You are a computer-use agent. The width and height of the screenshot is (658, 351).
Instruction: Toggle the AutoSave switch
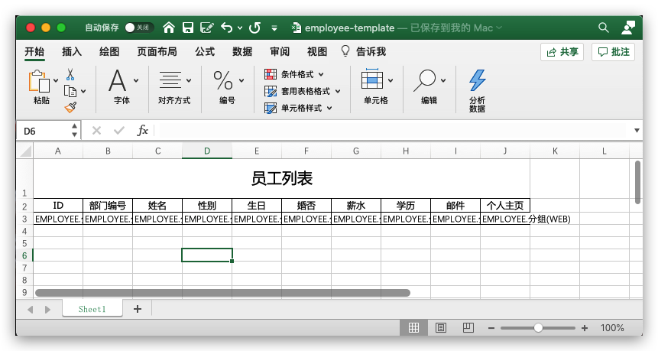pos(139,28)
